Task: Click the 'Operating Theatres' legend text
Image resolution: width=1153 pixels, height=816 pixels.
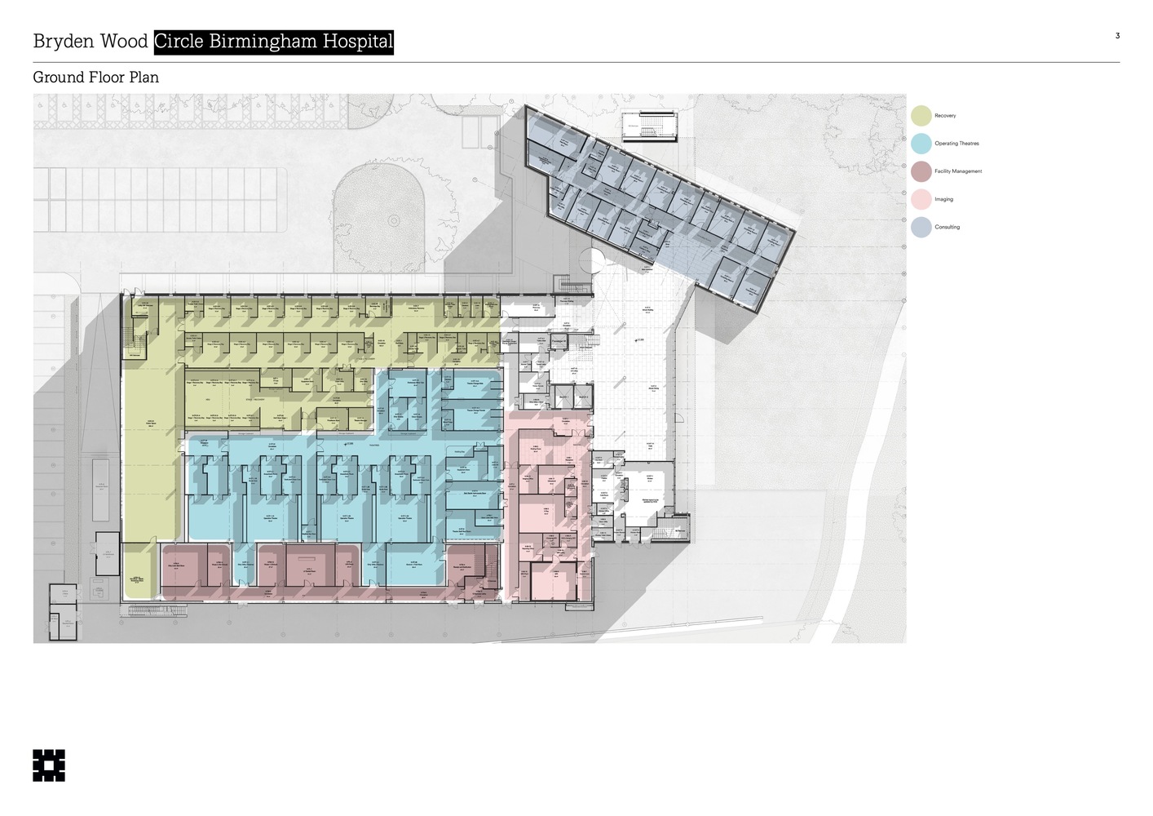Action: [x=956, y=144]
